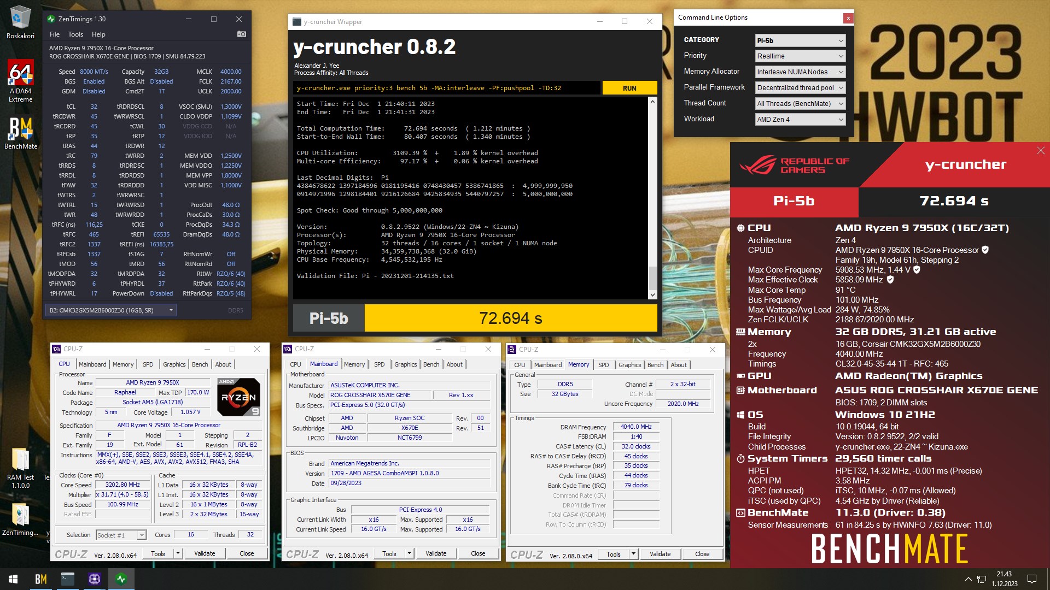
Task: Click the verified checkmark next to CPUID
Action: click(x=985, y=250)
